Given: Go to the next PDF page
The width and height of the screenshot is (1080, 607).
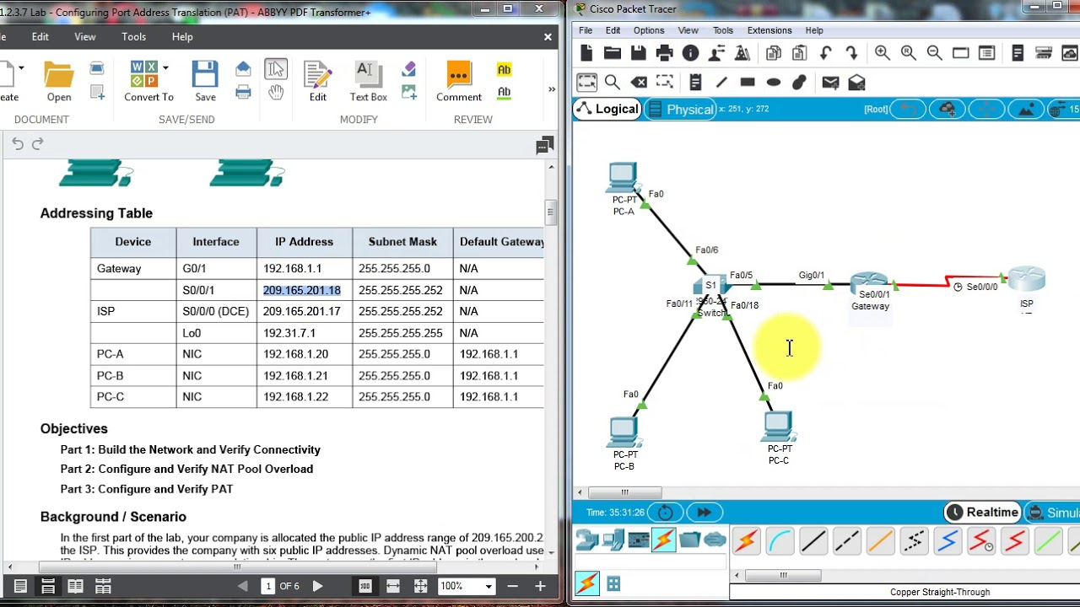Looking at the screenshot, I should (x=317, y=586).
